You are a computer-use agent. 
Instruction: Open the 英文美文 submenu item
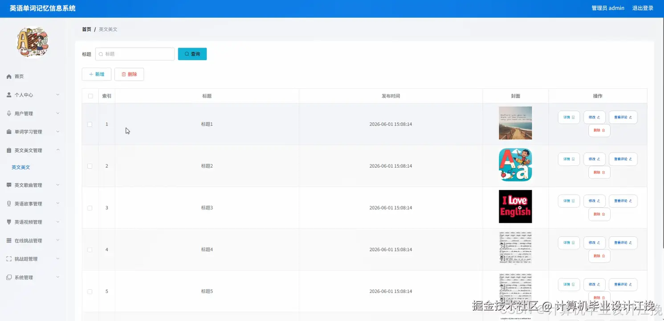coord(21,168)
